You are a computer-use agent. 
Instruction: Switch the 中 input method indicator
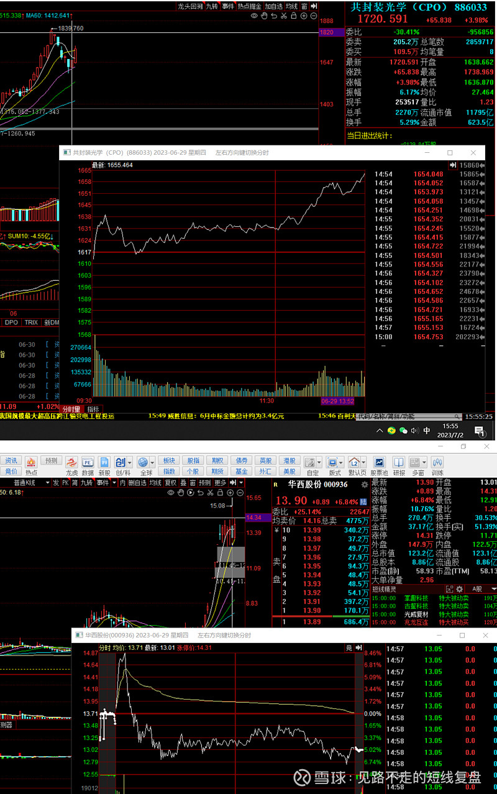(427, 430)
